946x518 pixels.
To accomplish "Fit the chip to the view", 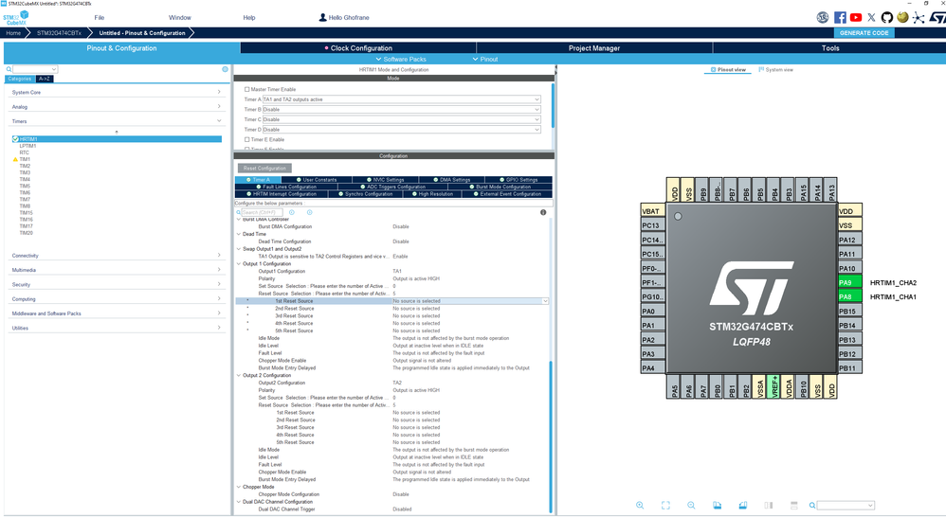I will [665, 506].
